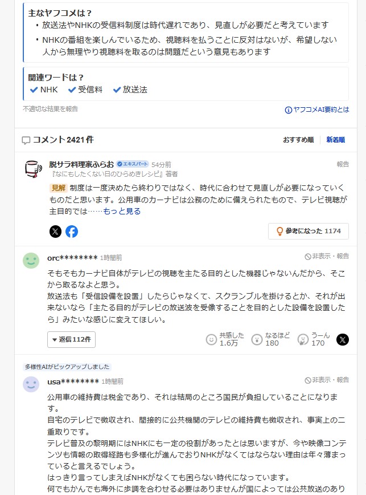Click the 共感した smiley reaction icon

coord(211,340)
